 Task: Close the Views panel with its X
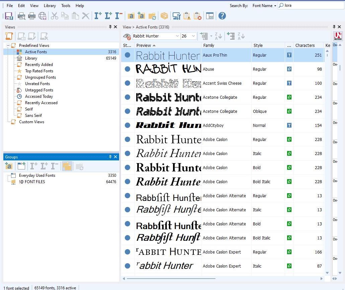(x=115, y=27)
